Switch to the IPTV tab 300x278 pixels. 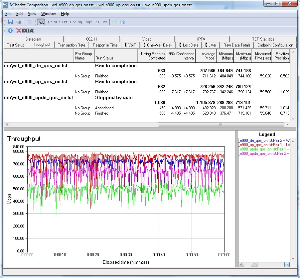(201, 39)
